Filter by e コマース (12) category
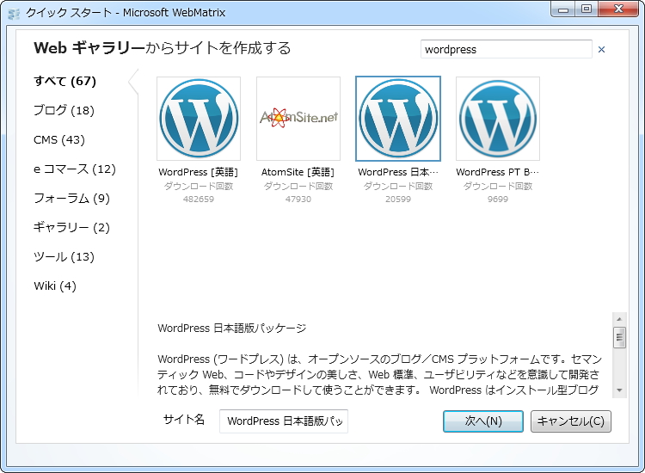This screenshot has height=473, width=645. coord(75,169)
